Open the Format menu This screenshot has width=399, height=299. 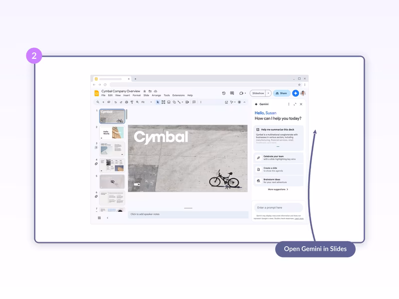(x=137, y=95)
